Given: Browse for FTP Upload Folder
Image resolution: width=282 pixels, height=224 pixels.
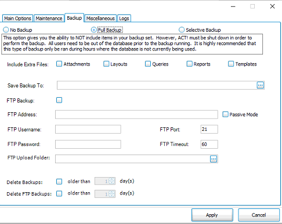Looking at the screenshot, I should [214, 159].
